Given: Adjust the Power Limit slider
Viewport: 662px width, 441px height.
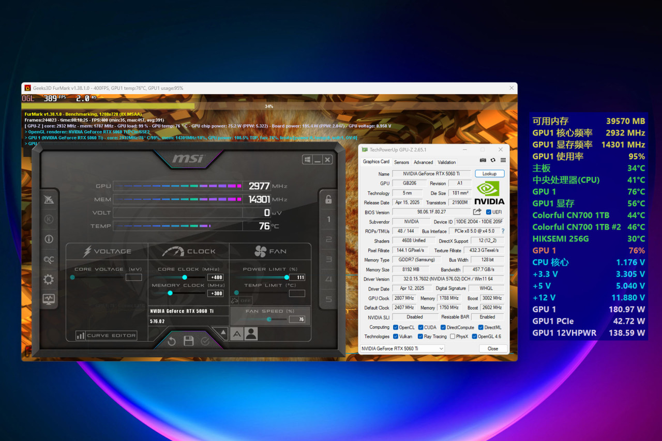Looking at the screenshot, I should (x=260, y=278).
